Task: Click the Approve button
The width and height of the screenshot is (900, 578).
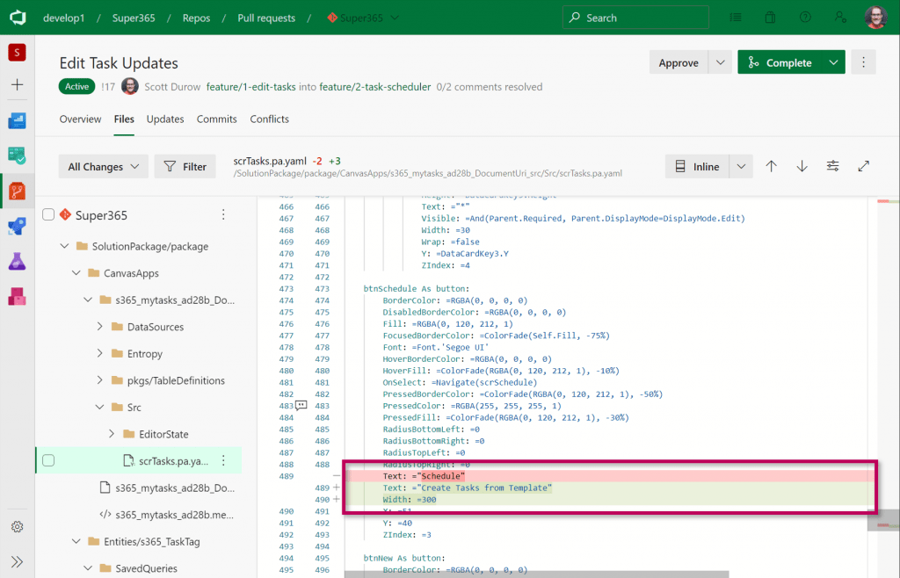Action: coord(679,62)
